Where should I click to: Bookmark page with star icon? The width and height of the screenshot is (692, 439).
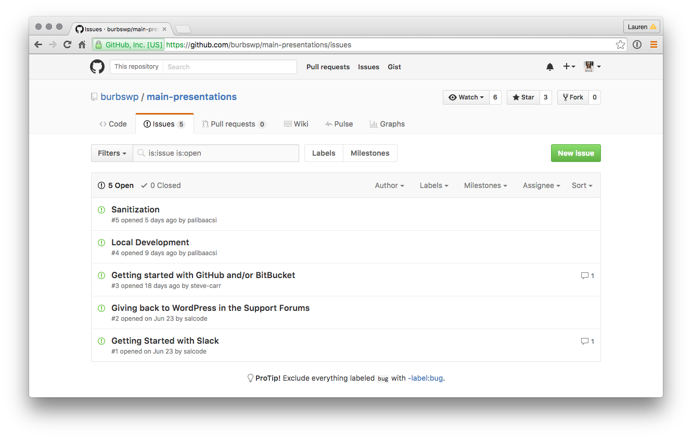(620, 45)
